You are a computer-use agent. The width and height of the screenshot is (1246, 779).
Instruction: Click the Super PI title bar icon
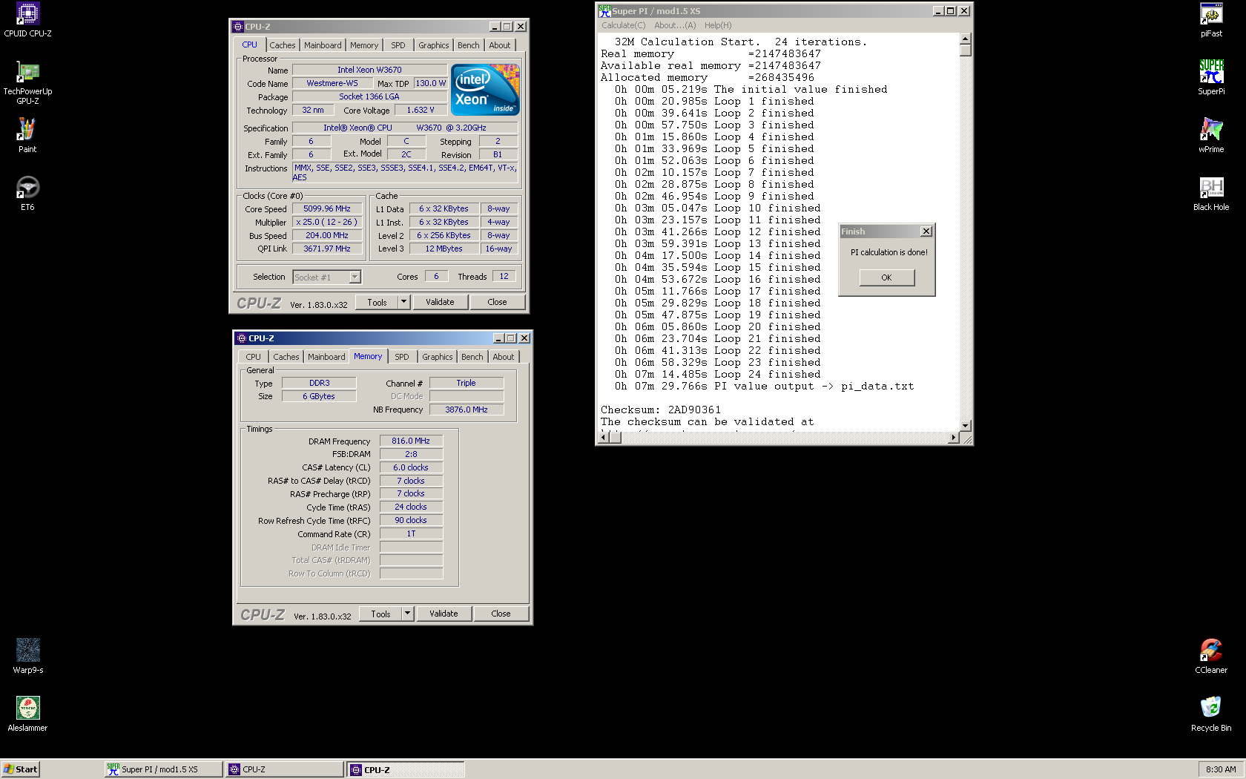(x=604, y=10)
